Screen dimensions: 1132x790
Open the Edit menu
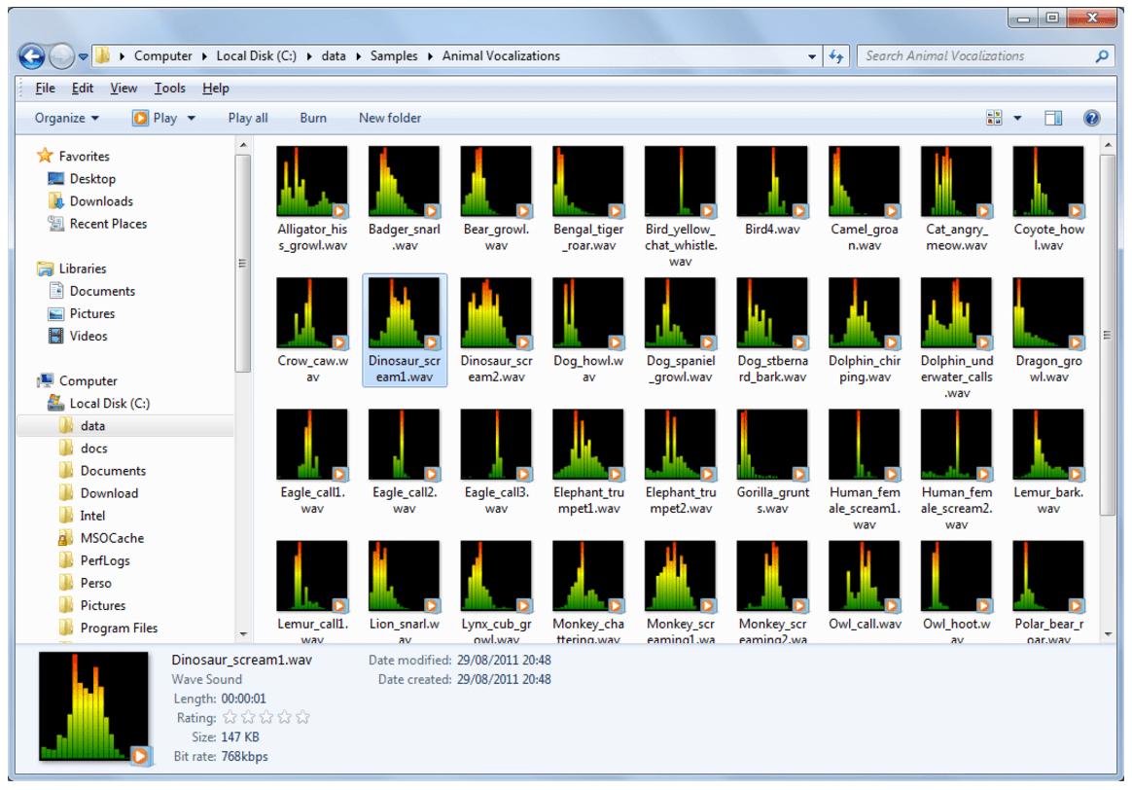pyautogui.click(x=83, y=89)
